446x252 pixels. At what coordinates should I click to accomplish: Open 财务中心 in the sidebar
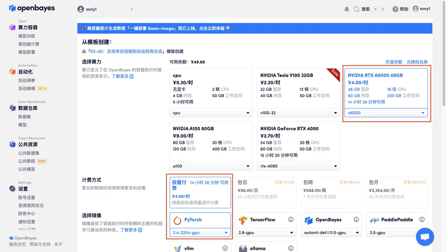[x=27, y=213]
